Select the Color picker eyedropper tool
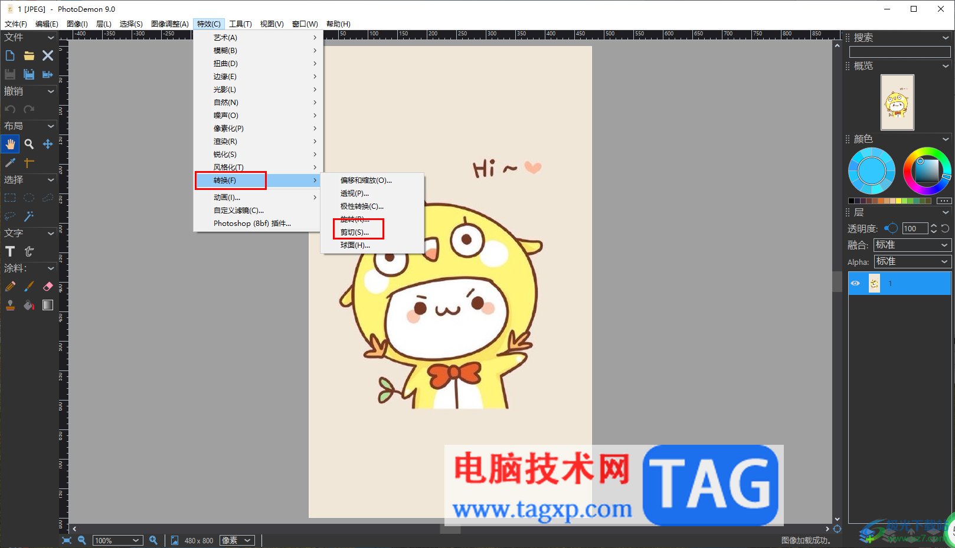Image resolution: width=955 pixels, height=548 pixels. coord(10,162)
